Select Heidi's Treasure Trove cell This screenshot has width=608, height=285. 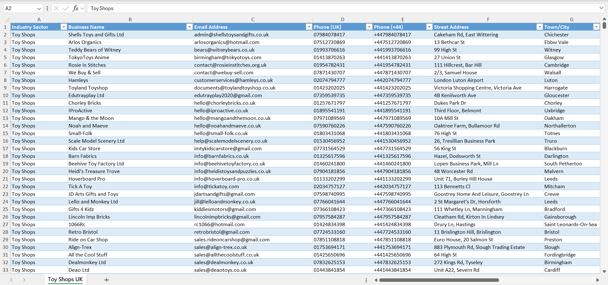(130, 171)
